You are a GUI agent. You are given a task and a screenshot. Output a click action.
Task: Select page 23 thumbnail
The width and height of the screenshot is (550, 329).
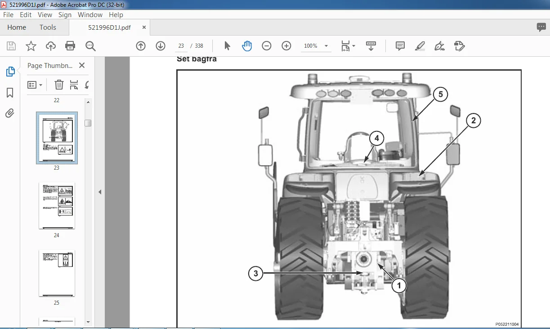pos(57,138)
